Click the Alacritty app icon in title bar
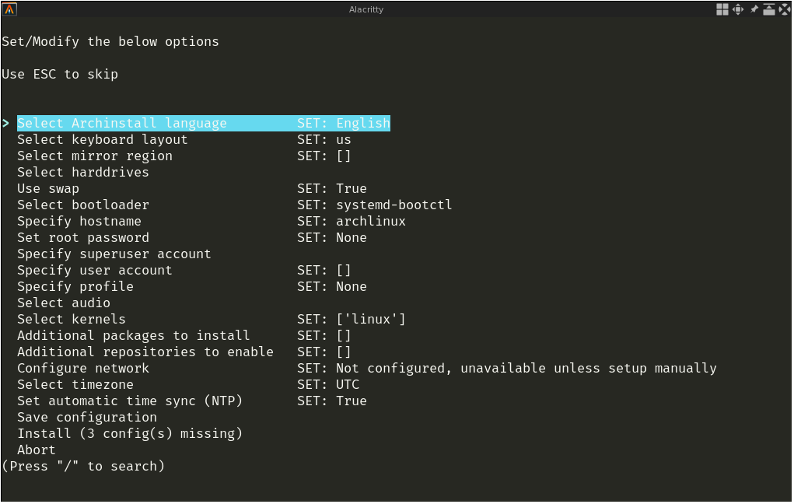The height and width of the screenshot is (504, 794). [x=9, y=9]
